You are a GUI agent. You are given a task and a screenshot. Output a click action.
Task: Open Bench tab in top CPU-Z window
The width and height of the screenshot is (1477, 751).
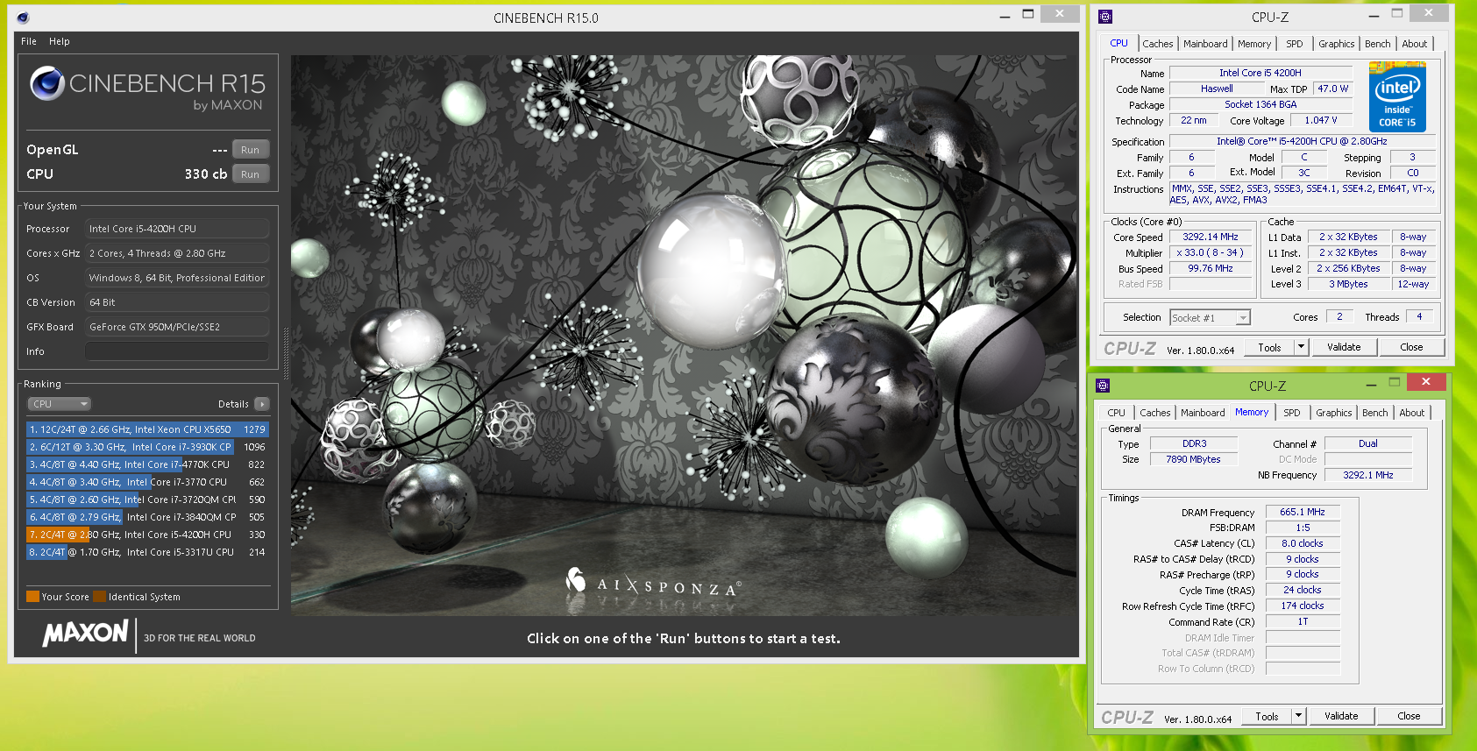(1377, 44)
